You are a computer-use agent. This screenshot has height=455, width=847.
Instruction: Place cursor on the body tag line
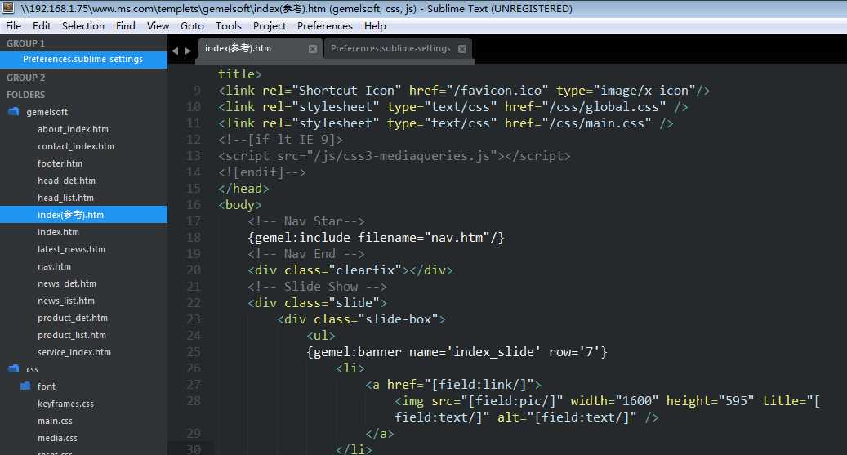(x=240, y=205)
